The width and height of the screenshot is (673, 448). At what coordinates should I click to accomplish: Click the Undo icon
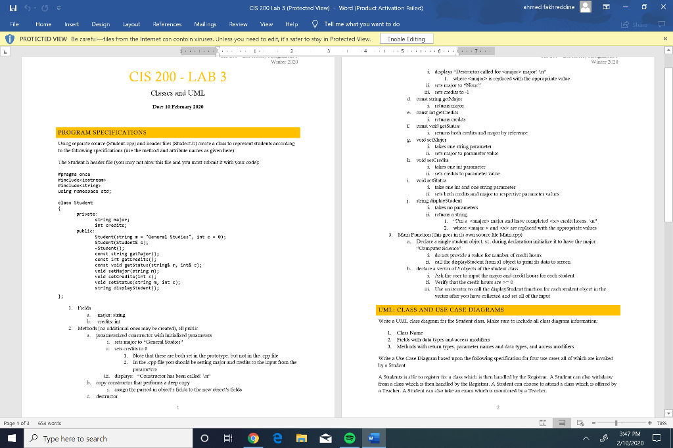coord(27,7)
